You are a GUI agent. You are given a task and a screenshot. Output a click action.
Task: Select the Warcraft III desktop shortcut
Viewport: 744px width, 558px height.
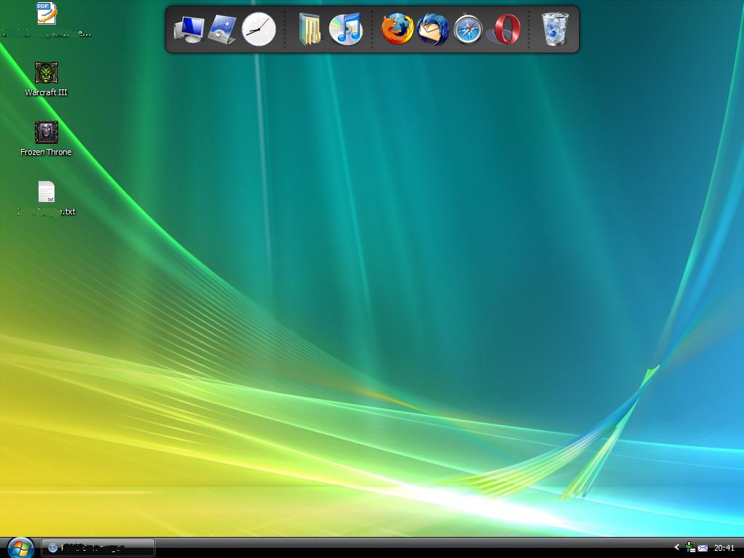click(x=46, y=74)
